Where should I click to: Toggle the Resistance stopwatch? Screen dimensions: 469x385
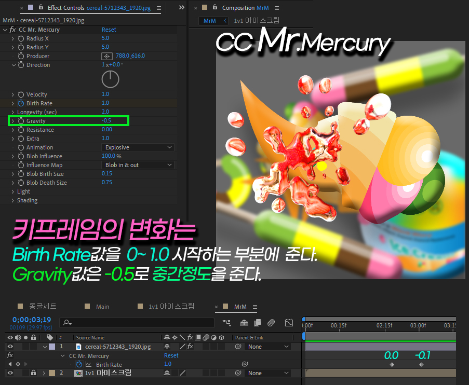pyautogui.click(x=21, y=130)
